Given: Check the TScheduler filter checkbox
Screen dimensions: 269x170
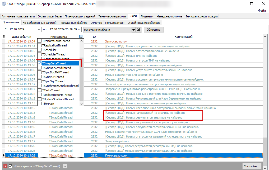Looking at the screenshot, I should (40, 50).
